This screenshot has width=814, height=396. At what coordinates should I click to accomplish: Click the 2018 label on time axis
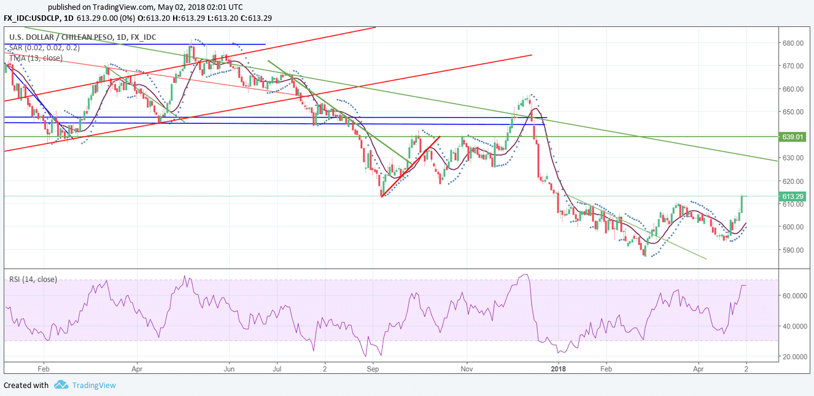557,369
